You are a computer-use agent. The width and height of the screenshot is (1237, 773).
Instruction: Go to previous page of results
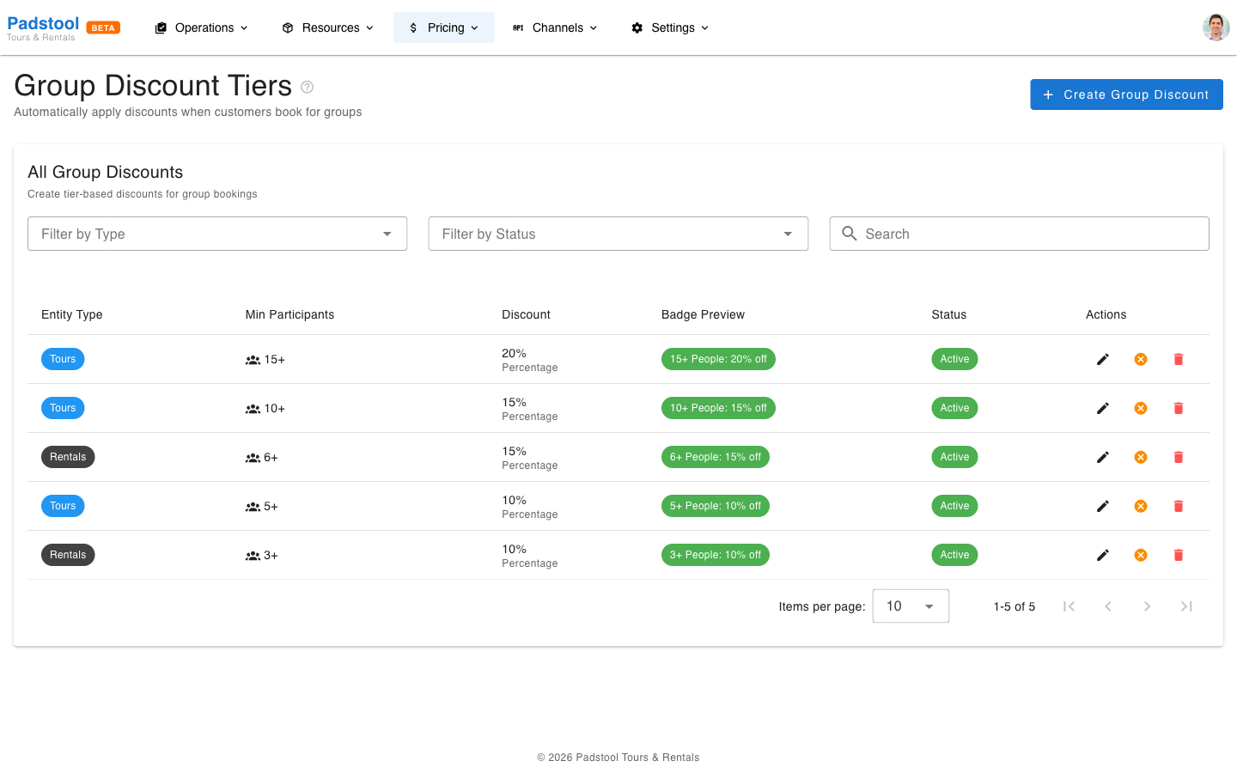1108,606
